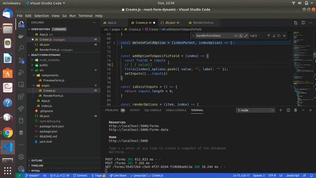Close the find widget
Image resolution: width=316 pixels, height=178 pixels.
pos(284,36)
